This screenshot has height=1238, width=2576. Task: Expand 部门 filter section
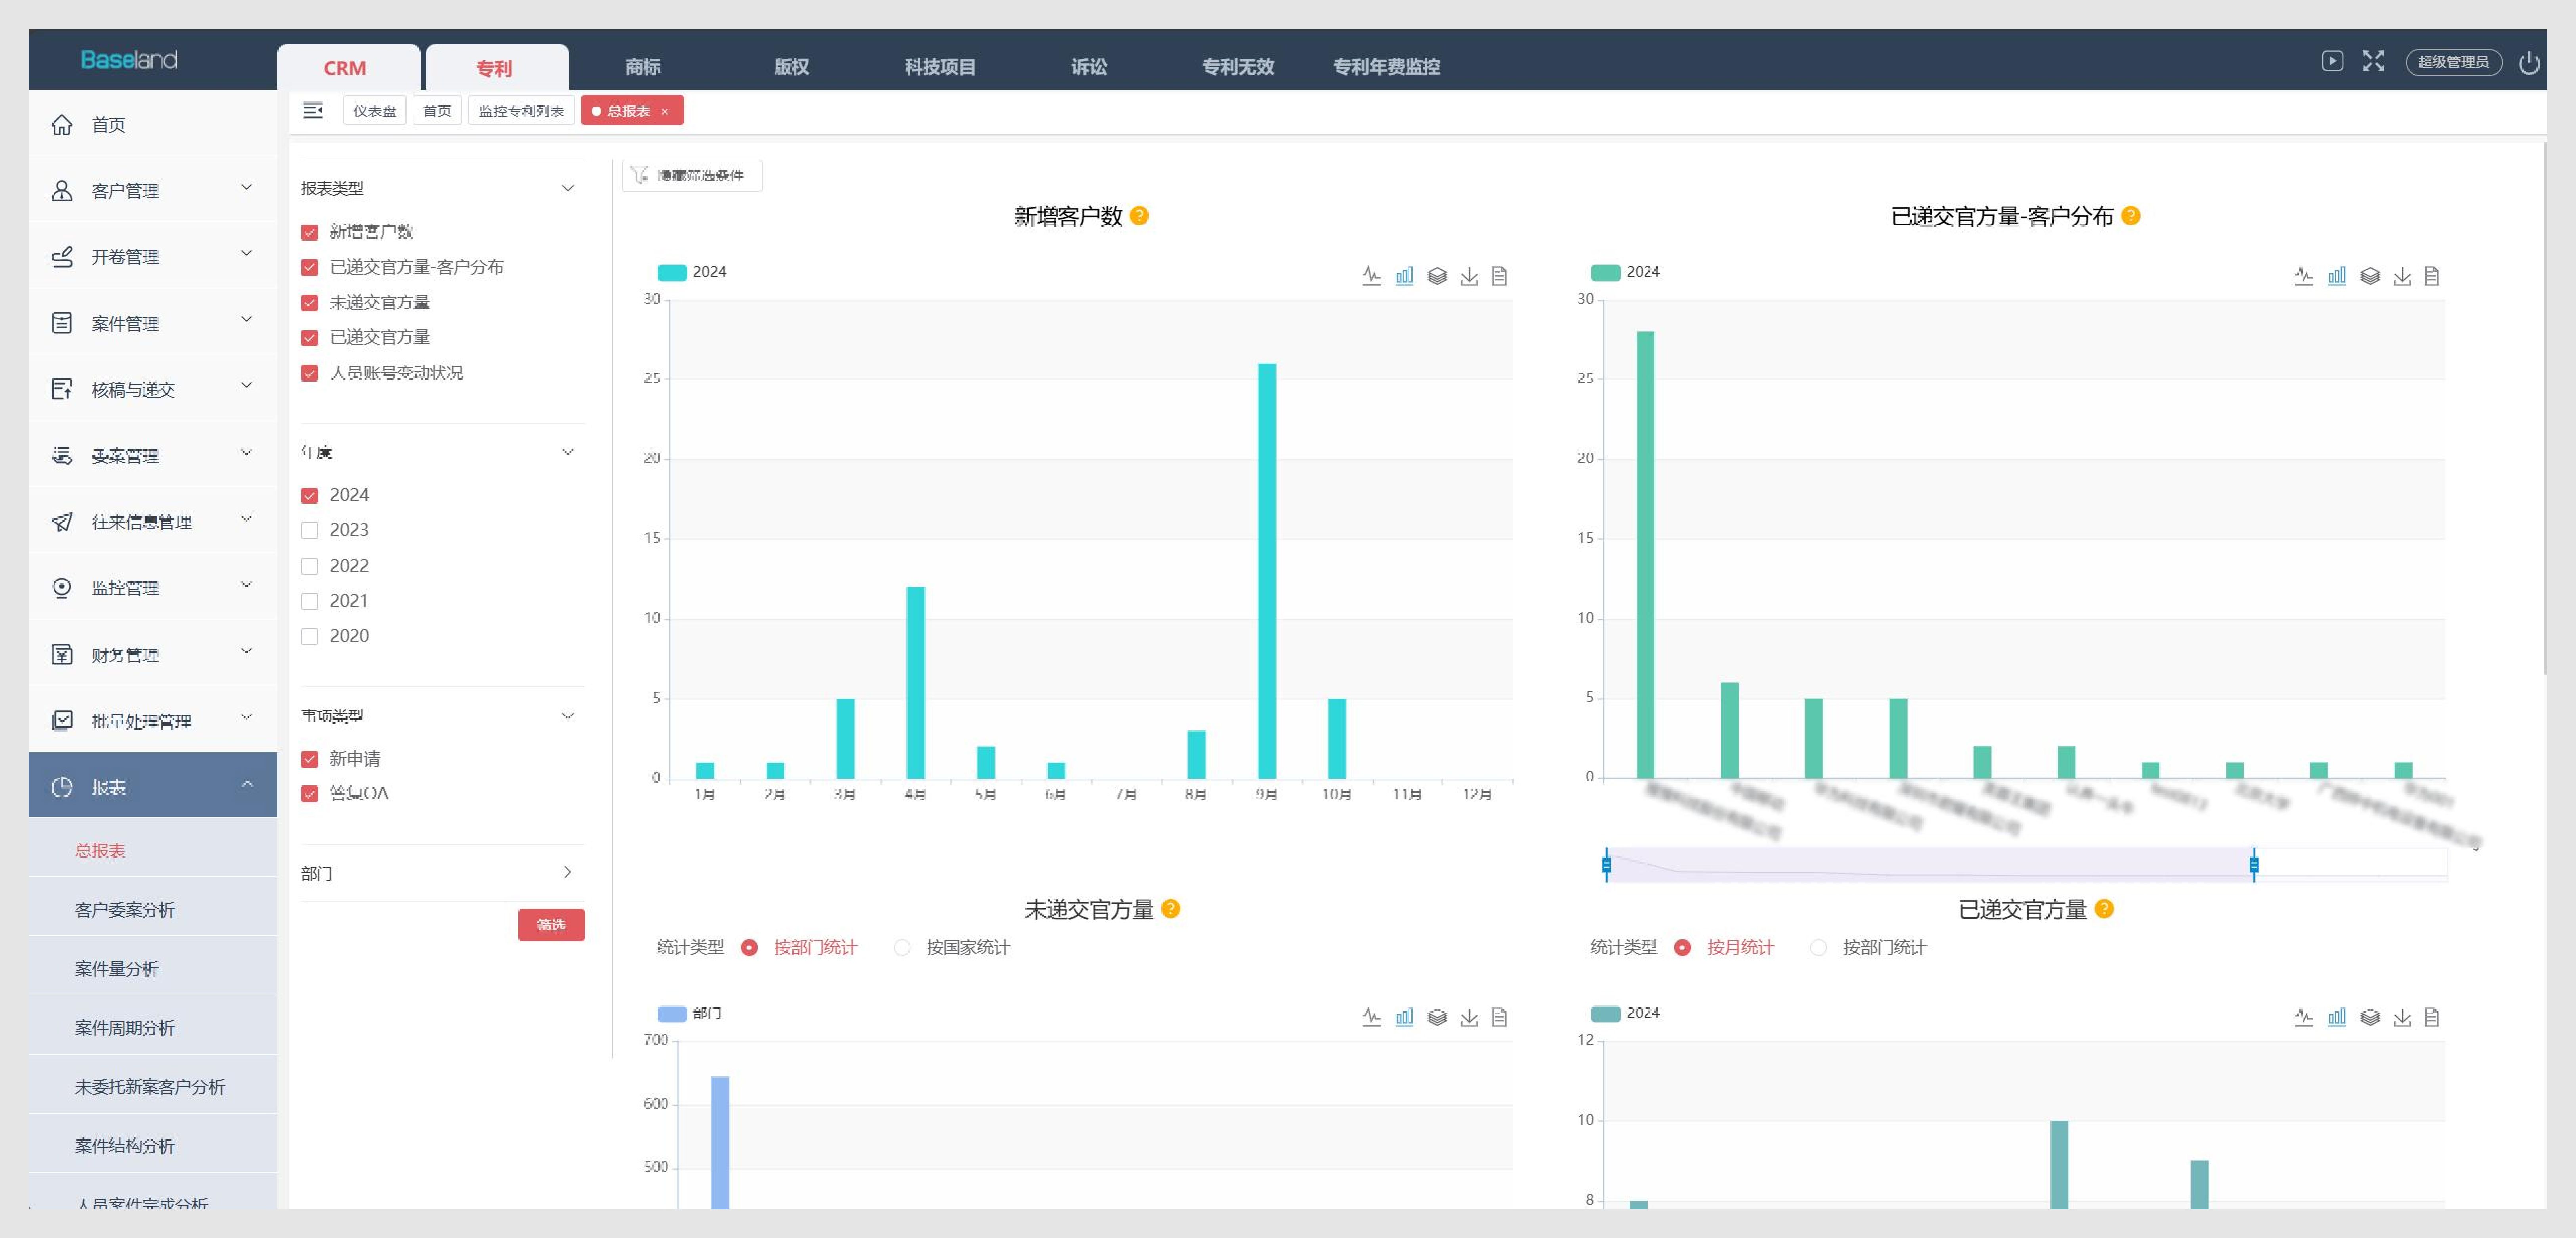click(x=568, y=873)
